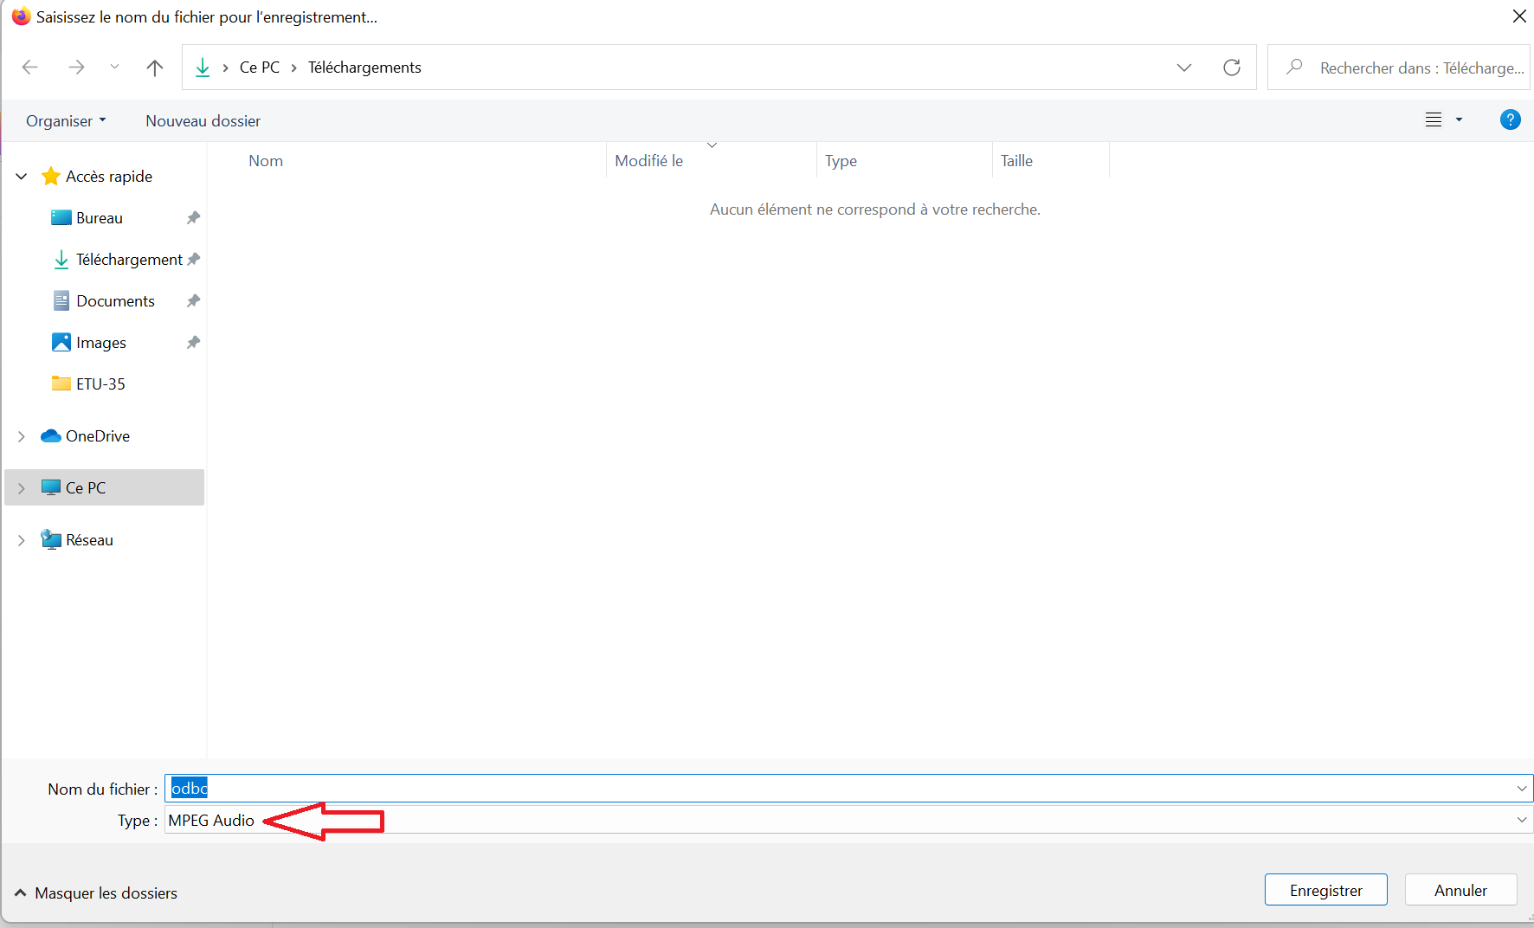Cancel with the Annuler button
This screenshot has height=928, width=1534.
point(1460,890)
